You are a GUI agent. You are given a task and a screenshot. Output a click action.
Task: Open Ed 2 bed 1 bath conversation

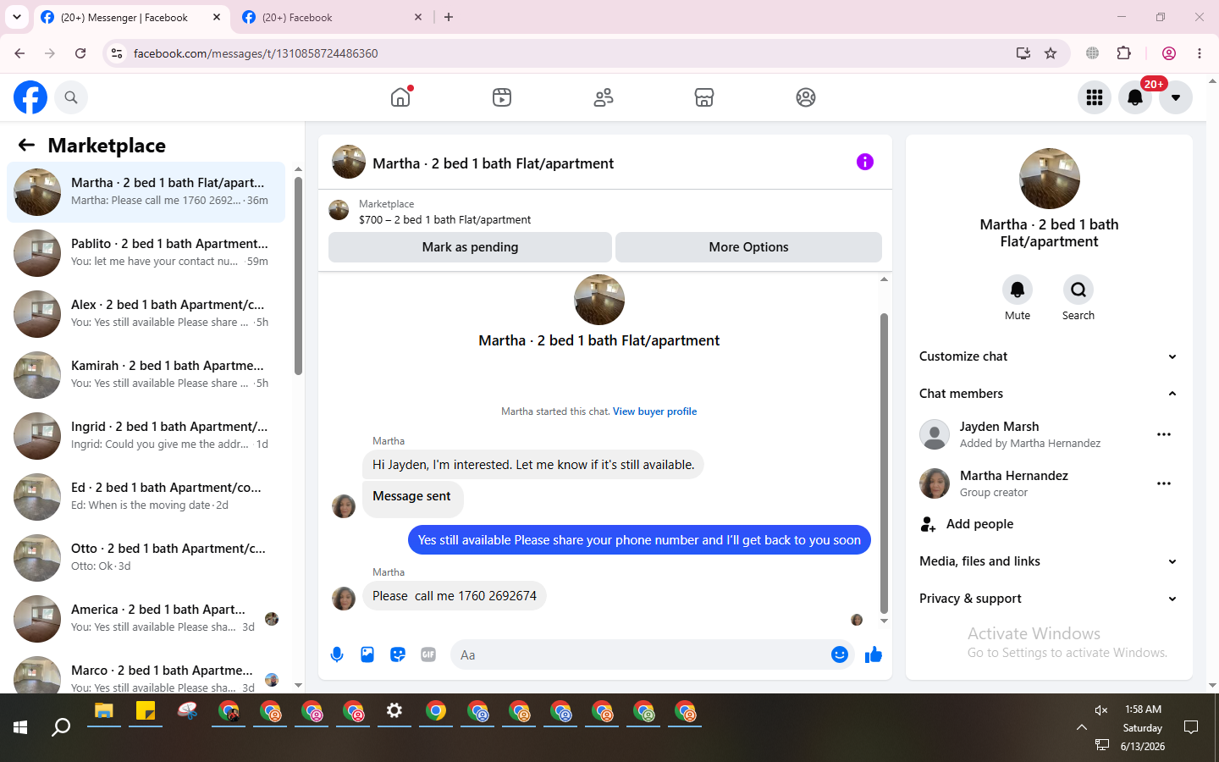click(x=146, y=497)
